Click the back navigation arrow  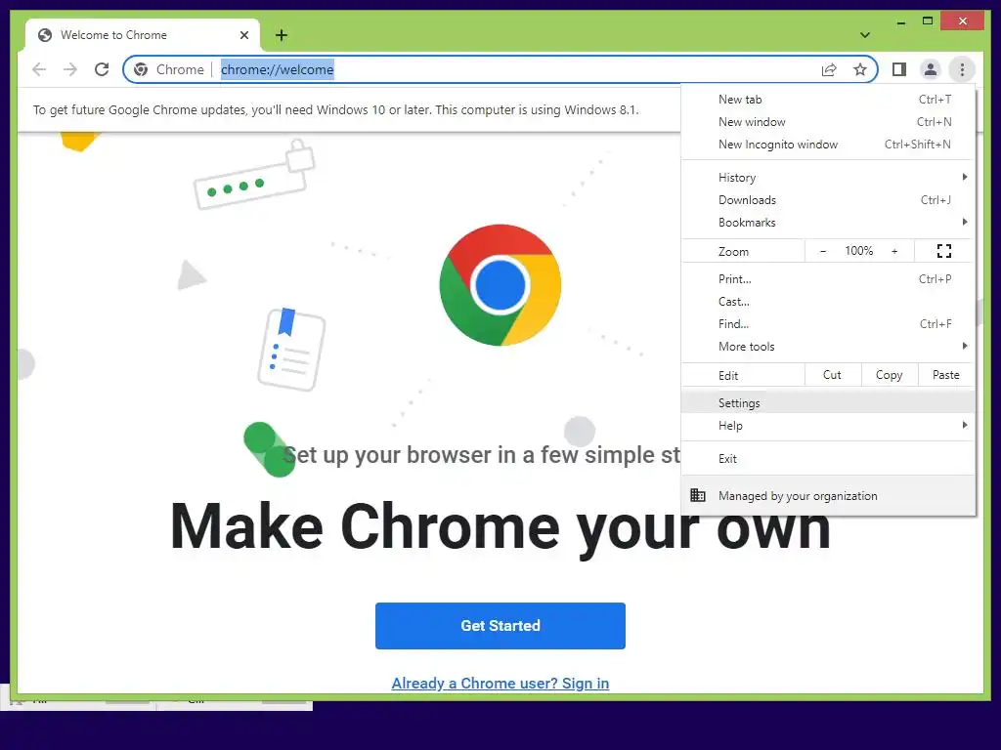point(39,69)
